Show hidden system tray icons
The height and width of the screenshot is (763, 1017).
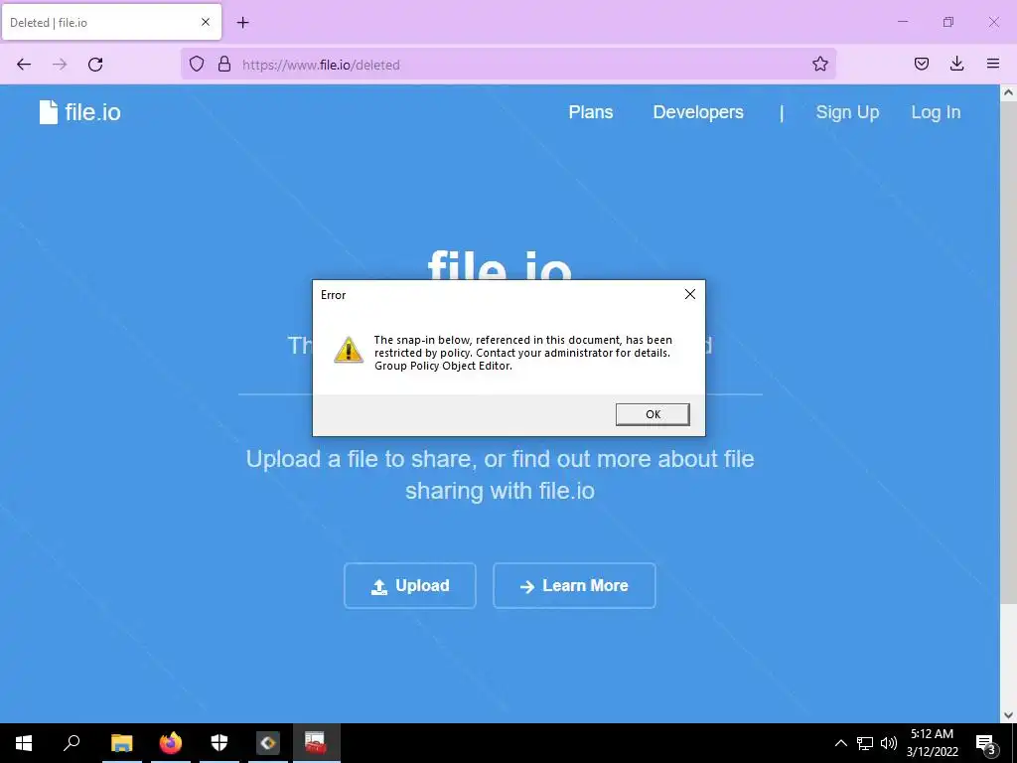pyautogui.click(x=840, y=743)
